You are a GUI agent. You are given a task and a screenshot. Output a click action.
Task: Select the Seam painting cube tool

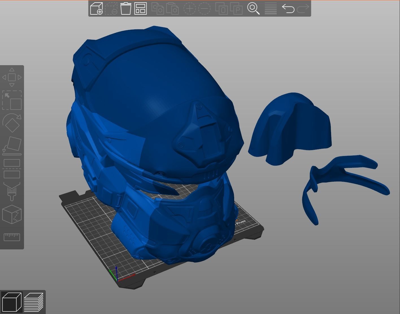click(x=12, y=214)
